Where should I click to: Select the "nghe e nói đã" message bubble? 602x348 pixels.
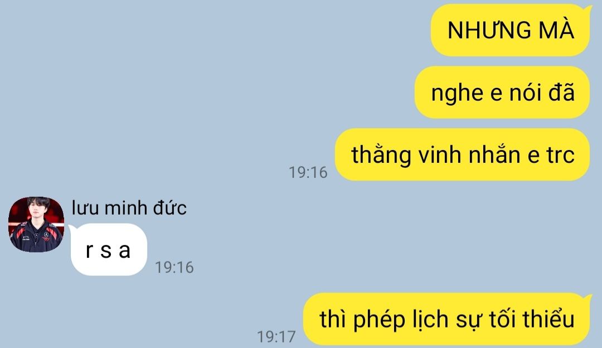[x=502, y=92]
